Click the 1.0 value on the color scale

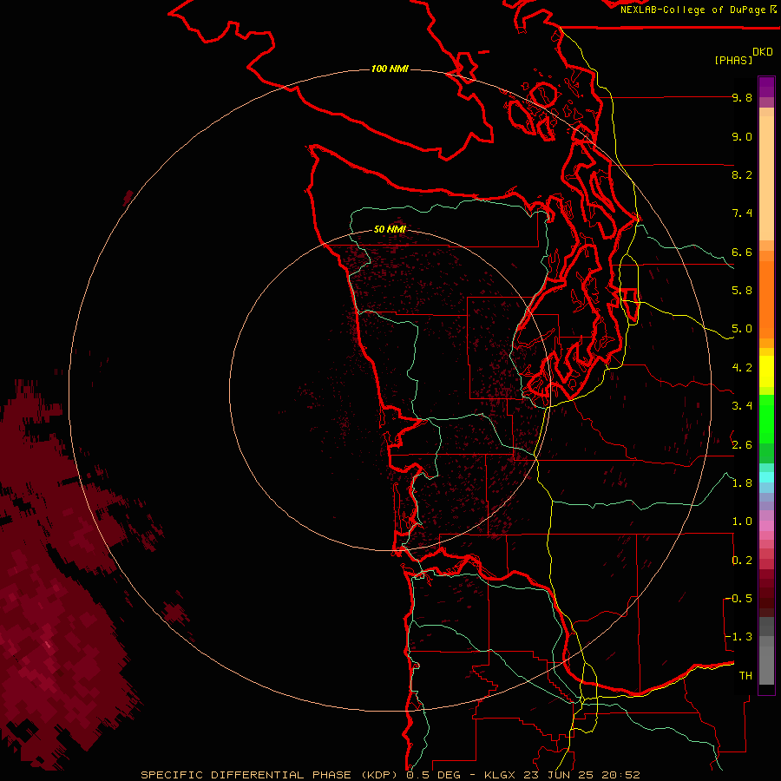742,522
